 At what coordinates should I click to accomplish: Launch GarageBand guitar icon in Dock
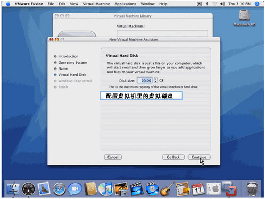[167, 189]
